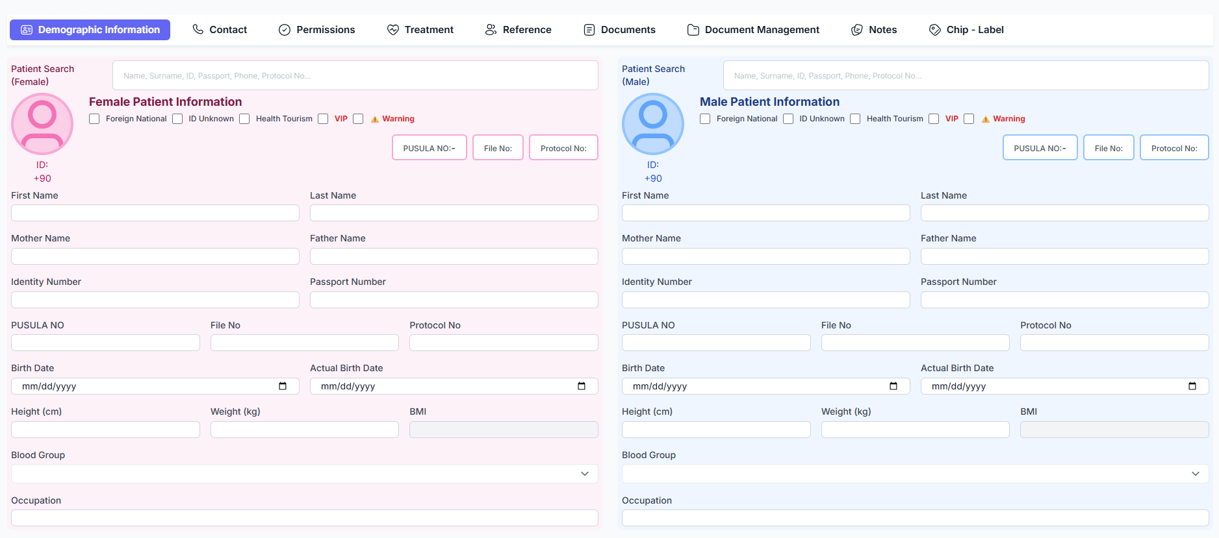Click the male Weight (kg) field

point(916,430)
